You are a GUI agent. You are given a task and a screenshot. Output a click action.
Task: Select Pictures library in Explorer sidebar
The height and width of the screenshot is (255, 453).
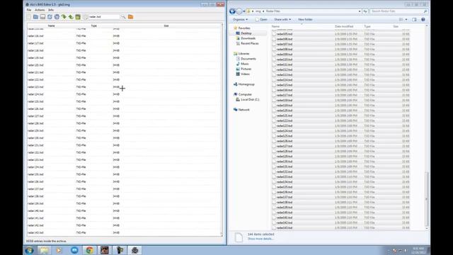click(x=246, y=69)
